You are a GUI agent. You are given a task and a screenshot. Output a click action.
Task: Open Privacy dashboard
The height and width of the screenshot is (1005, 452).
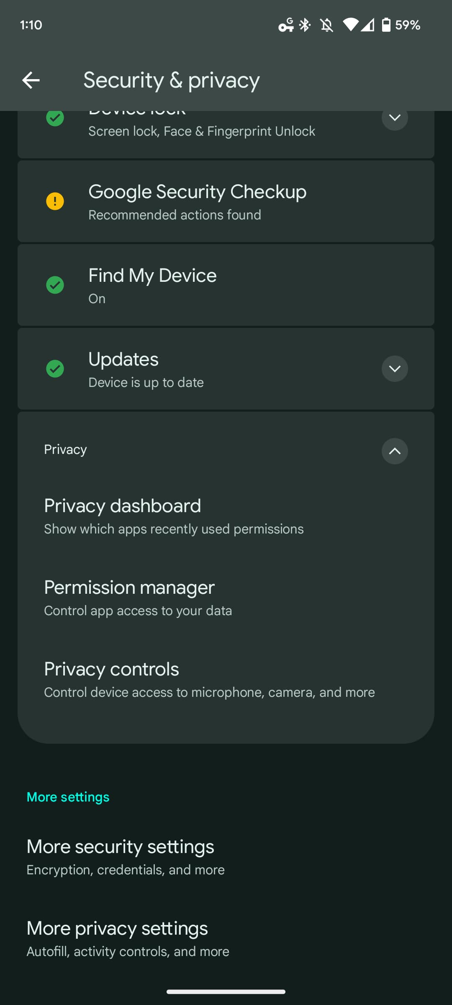(174, 516)
